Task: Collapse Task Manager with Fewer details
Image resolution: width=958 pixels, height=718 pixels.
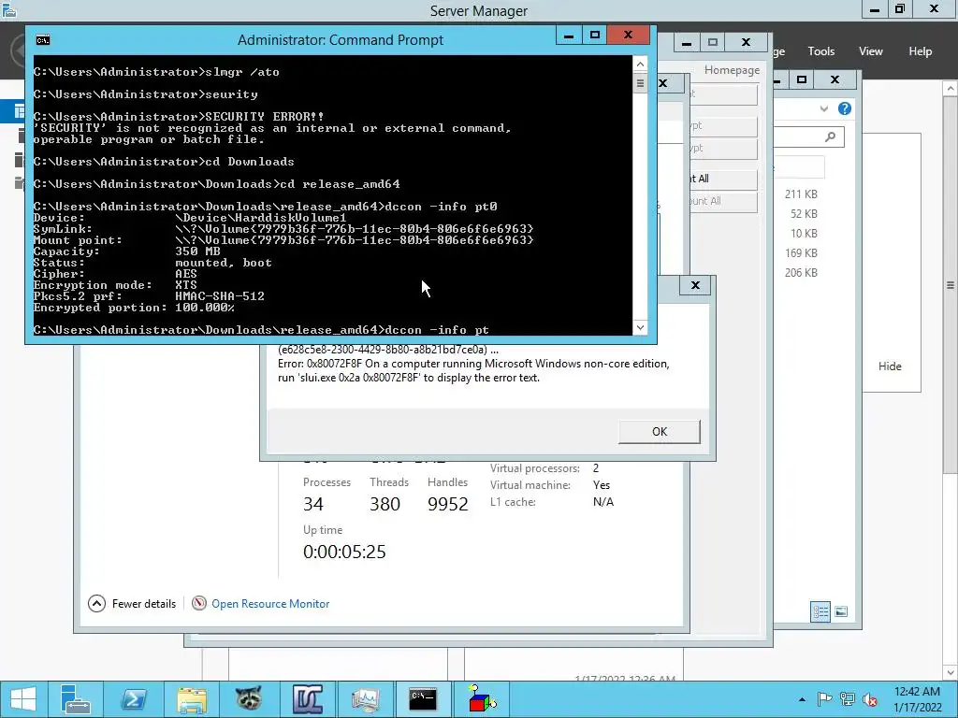Action: (x=132, y=604)
